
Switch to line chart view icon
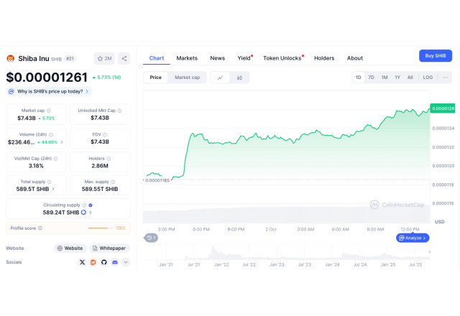pos(220,78)
